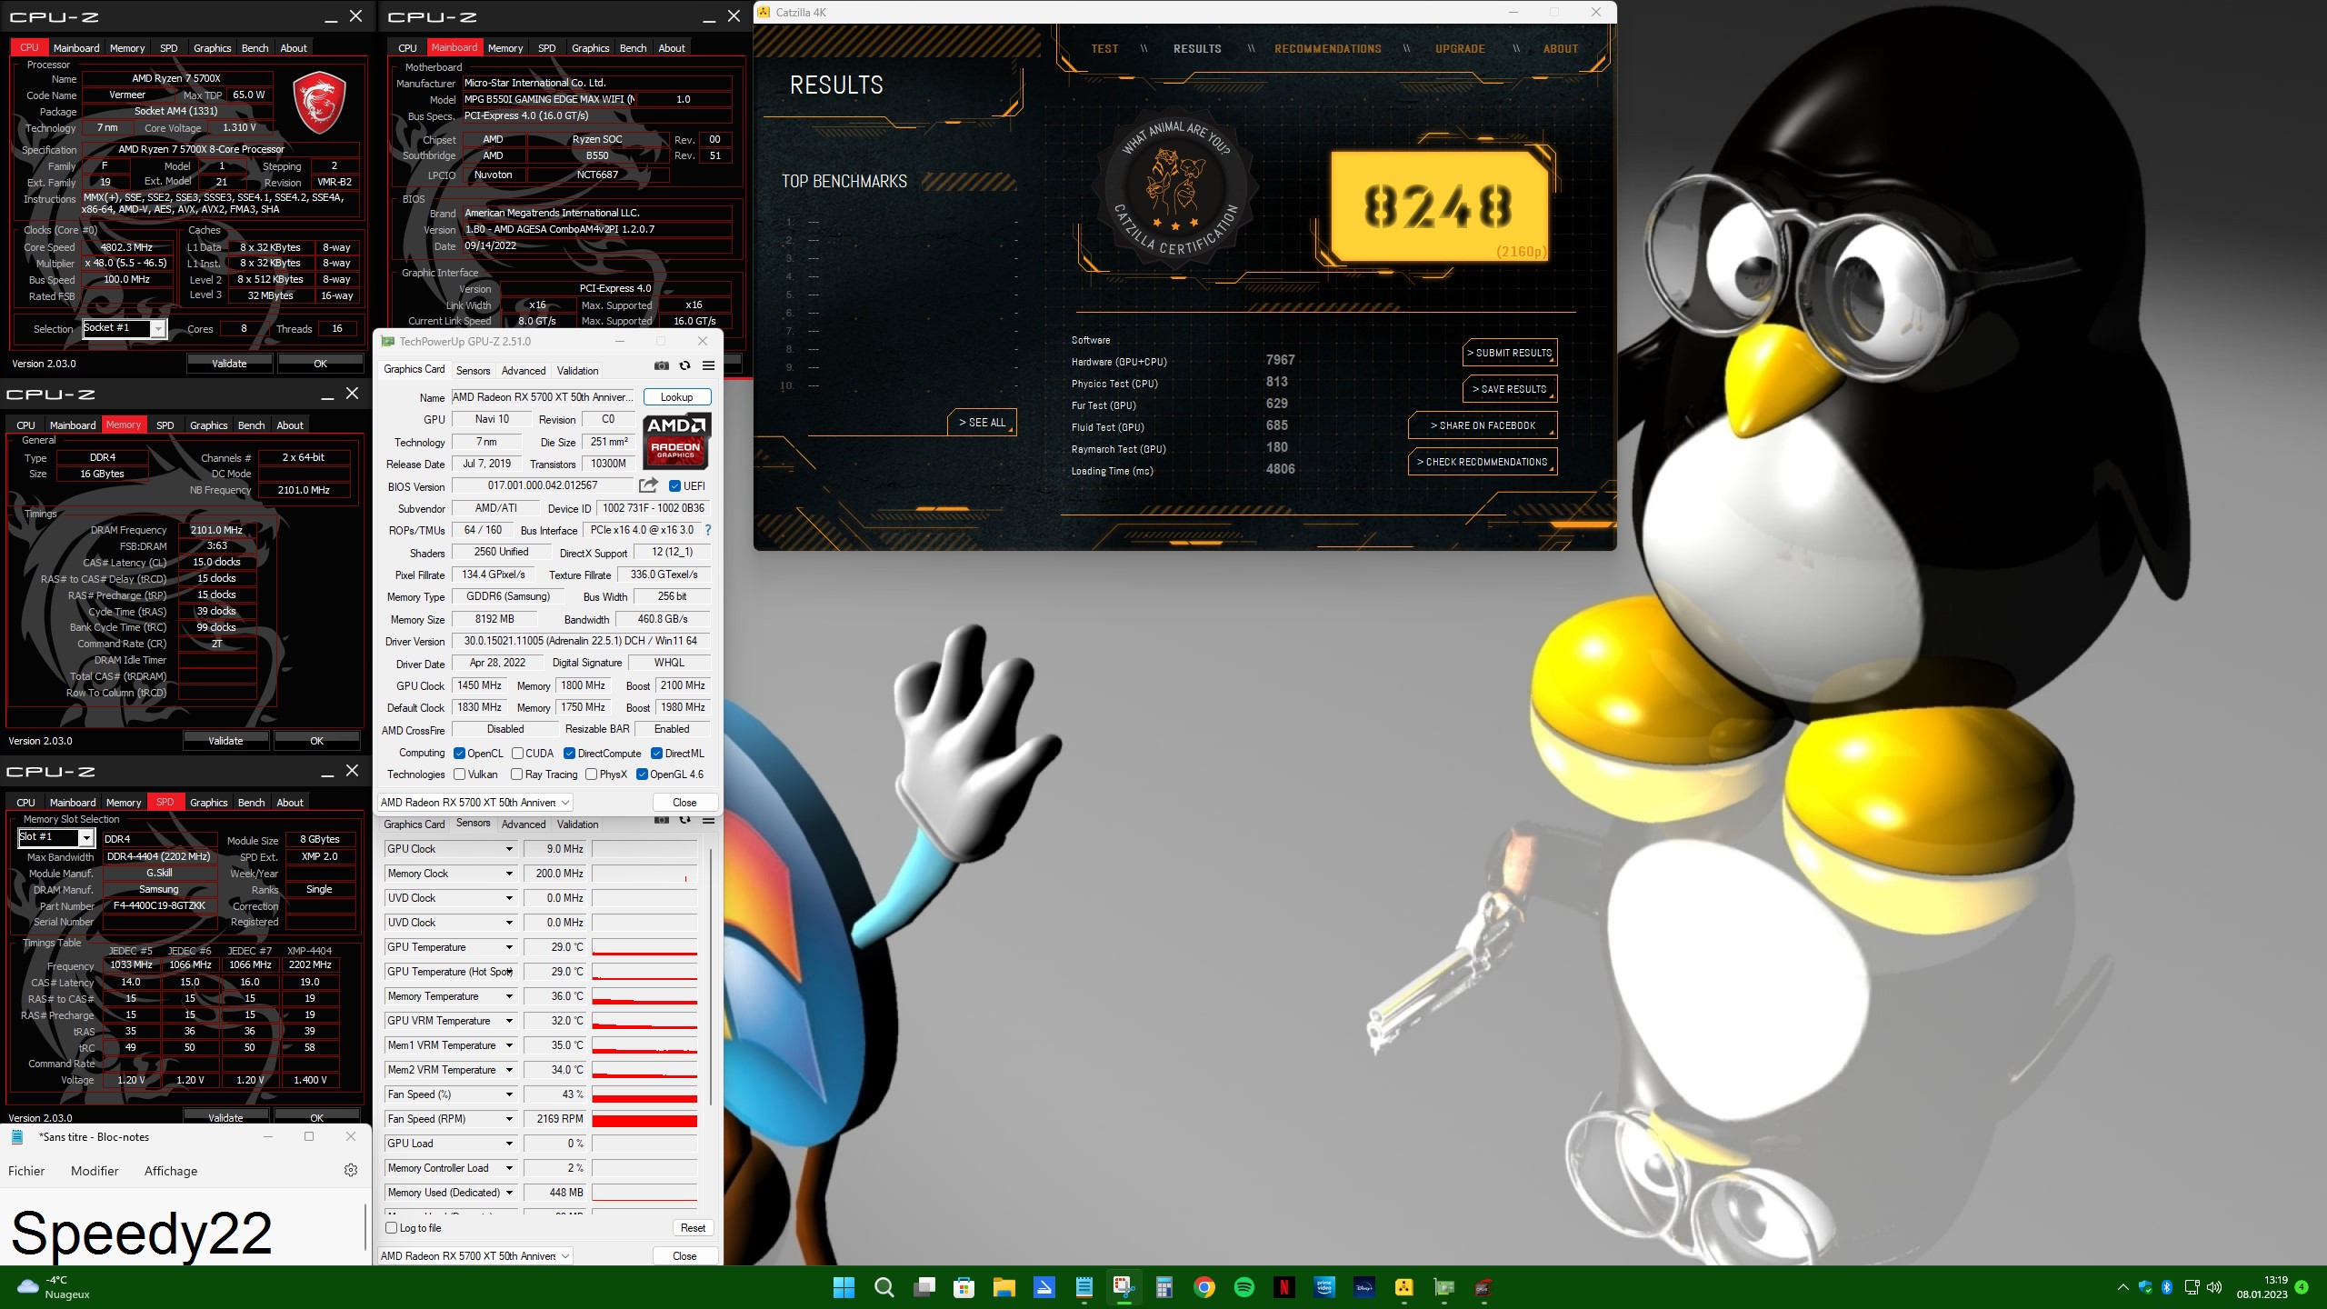Click the Lookup button in GPU-Z
The width and height of the screenshot is (2327, 1309).
point(676,397)
